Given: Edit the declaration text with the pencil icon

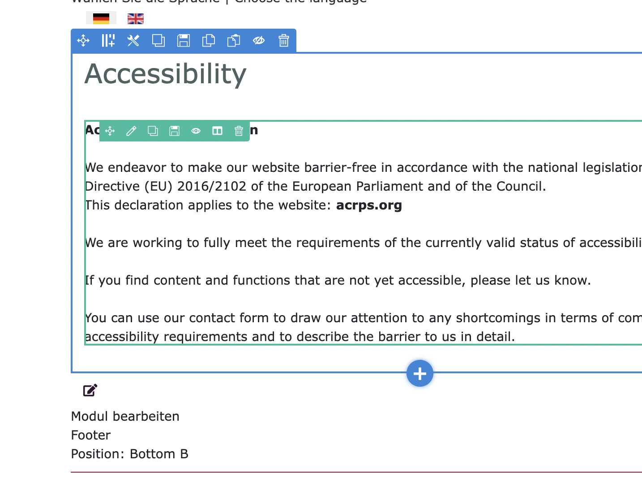Looking at the screenshot, I should (x=131, y=131).
